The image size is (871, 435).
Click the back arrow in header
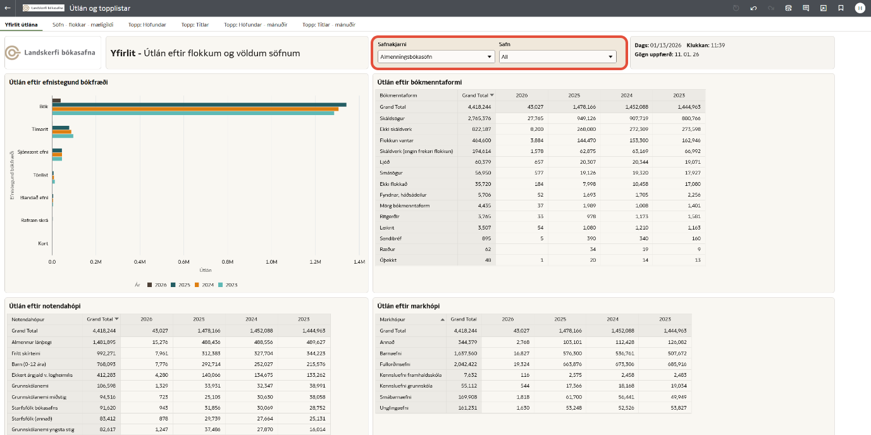pyautogui.click(x=8, y=8)
